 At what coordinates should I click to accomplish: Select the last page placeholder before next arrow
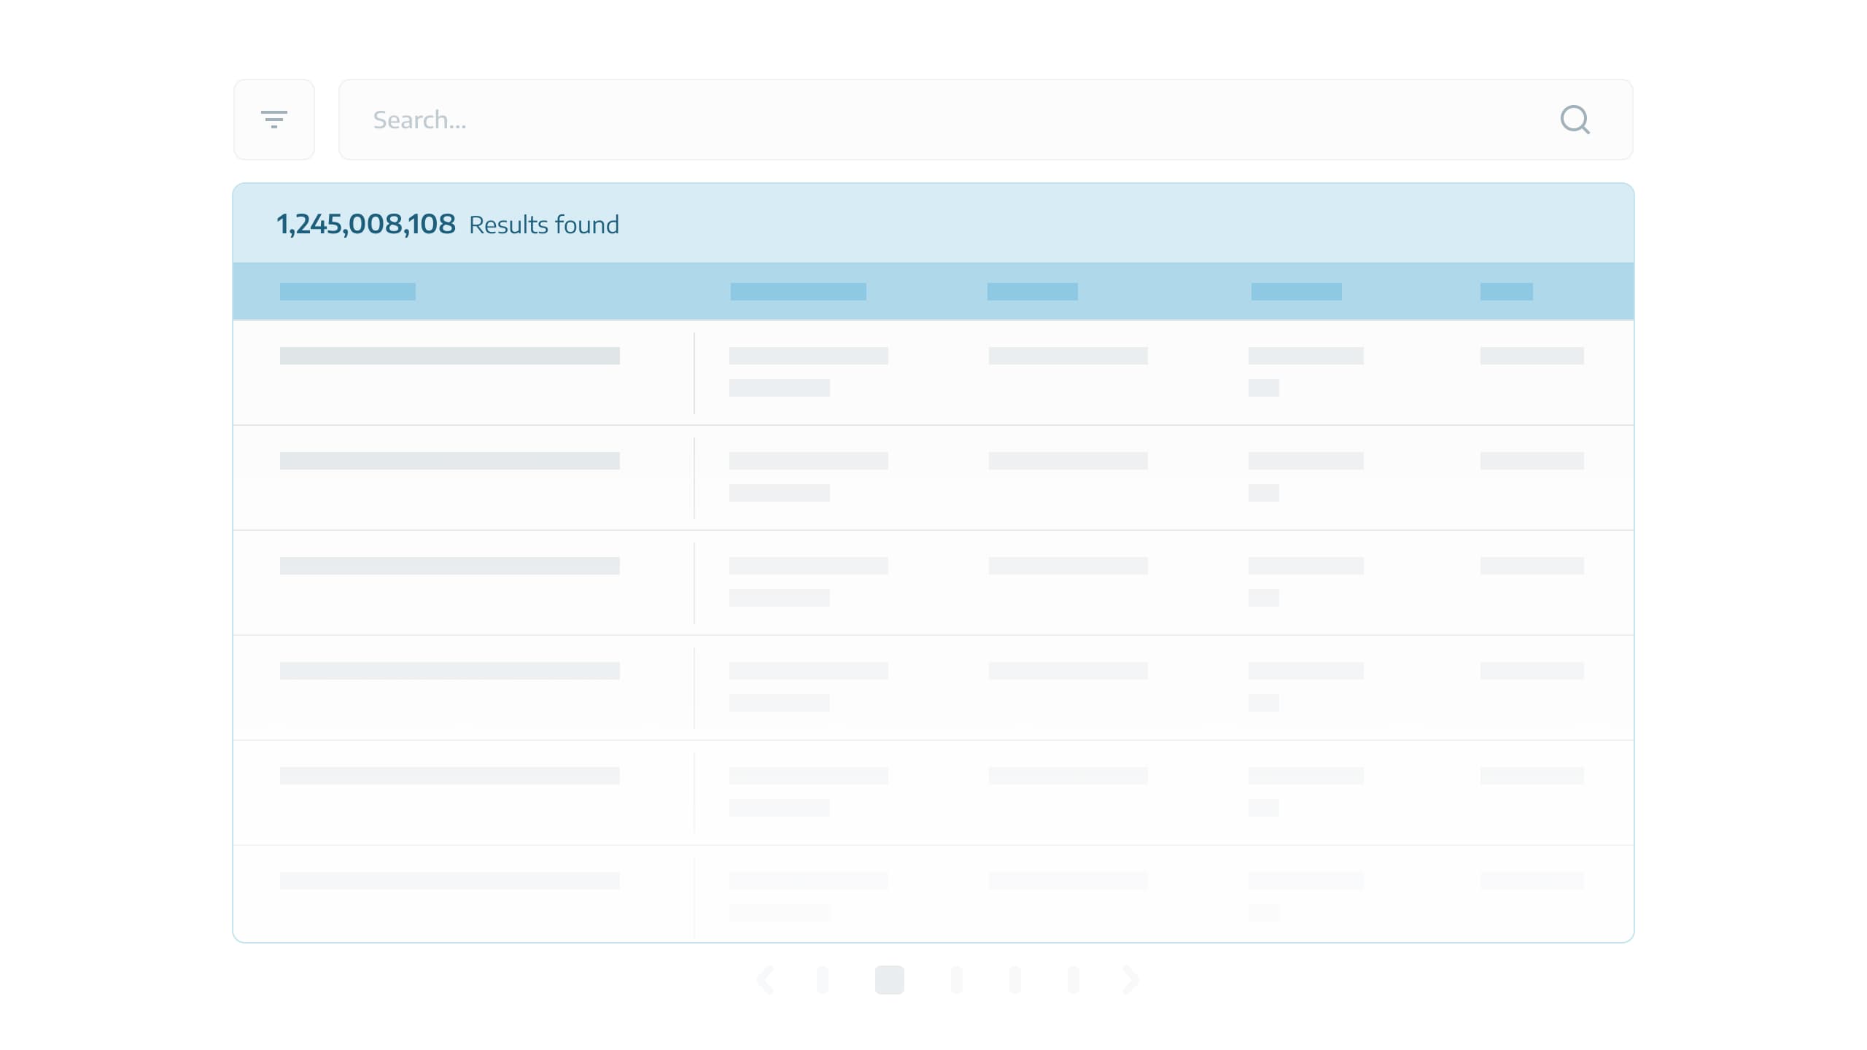pos(1074,980)
